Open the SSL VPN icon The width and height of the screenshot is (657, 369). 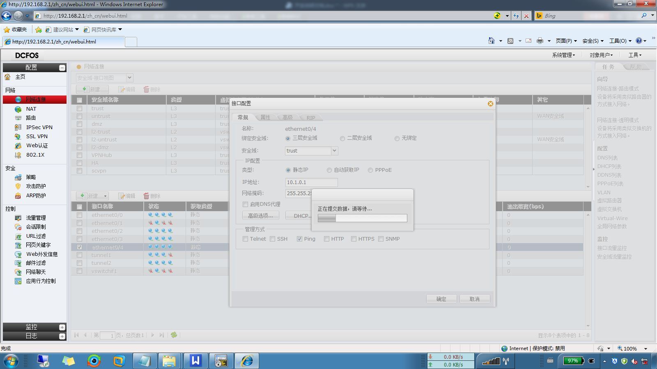pyautogui.click(x=18, y=137)
